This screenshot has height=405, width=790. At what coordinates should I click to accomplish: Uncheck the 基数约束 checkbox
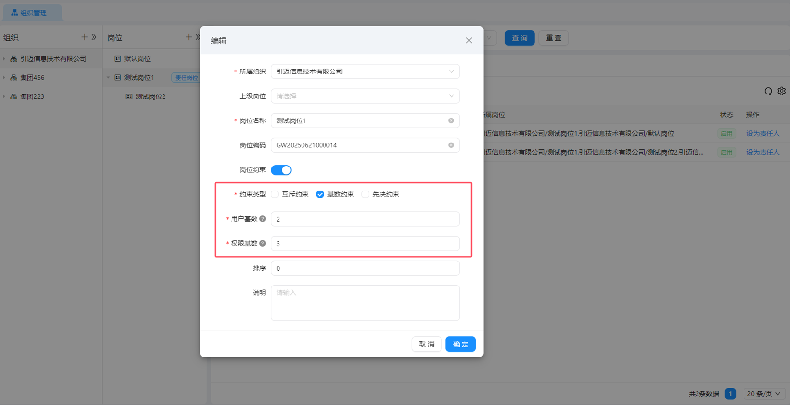click(x=320, y=194)
